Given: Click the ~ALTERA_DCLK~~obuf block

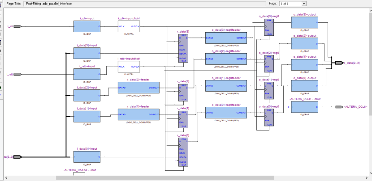Looking at the screenshot, I should 304,107.
